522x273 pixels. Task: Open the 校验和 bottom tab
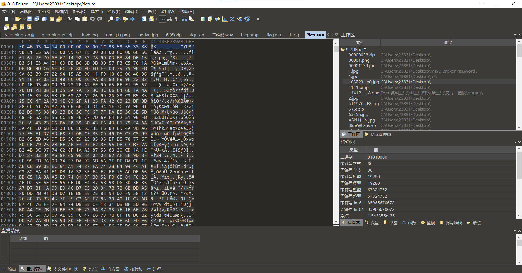(133, 269)
